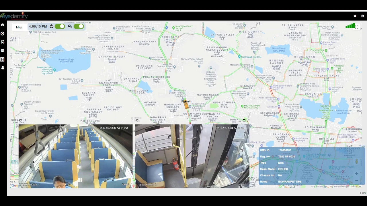Screen dimensions: 367x206
Task: Click the Reg. No TS07 UF 6033 value
Action: click(286, 157)
